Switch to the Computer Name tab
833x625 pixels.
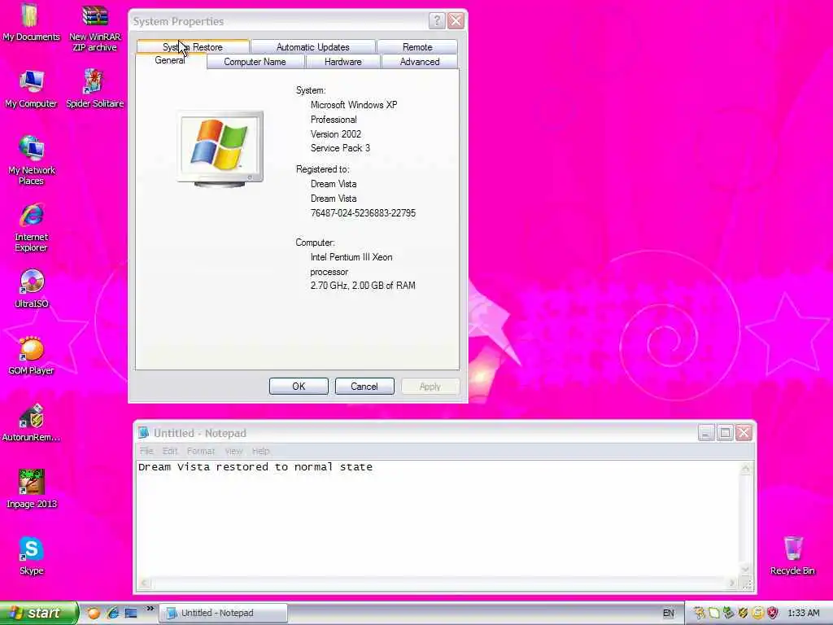pos(255,62)
